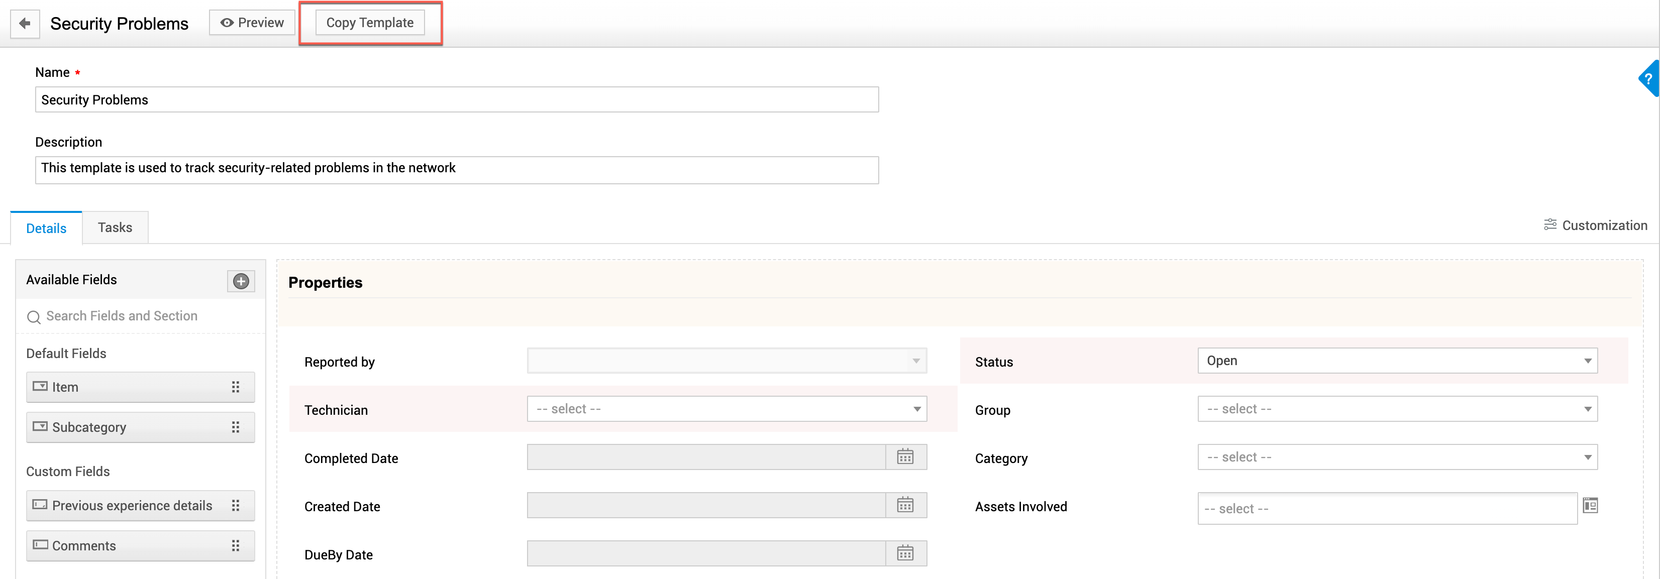Select the Comments custom field
Image resolution: width=1660 pixels, height=579 pixels.
tap(141, 545)
